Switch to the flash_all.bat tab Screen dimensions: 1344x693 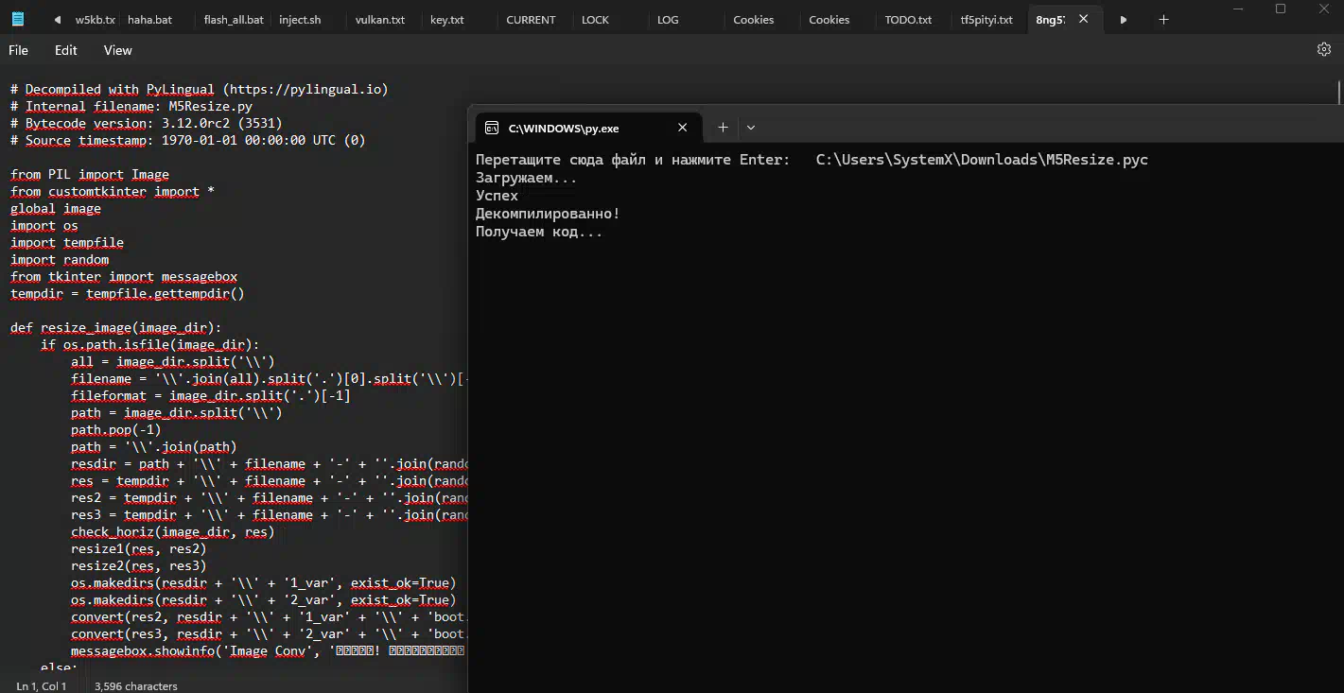[x=234, y=20]
